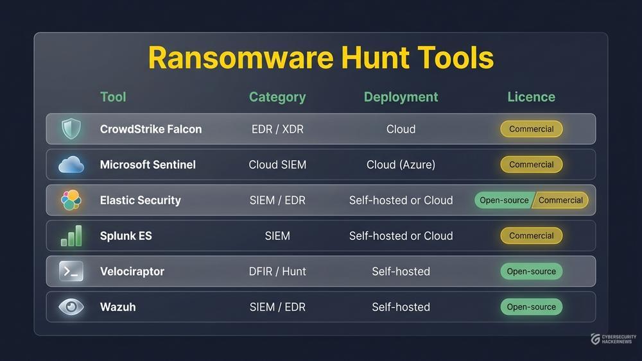Select the CrowdStrike Falcon tool name
642x361 pixels.
pyautogui.click(x=151, y=129)
